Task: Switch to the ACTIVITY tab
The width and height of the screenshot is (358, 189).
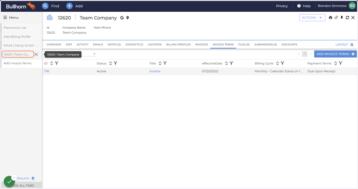Action: [83, 44]
